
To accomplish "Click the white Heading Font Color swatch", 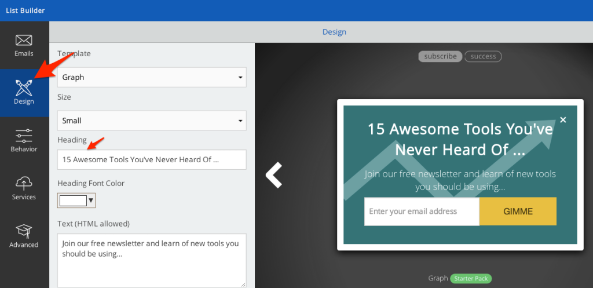I will tap(72, 200).
